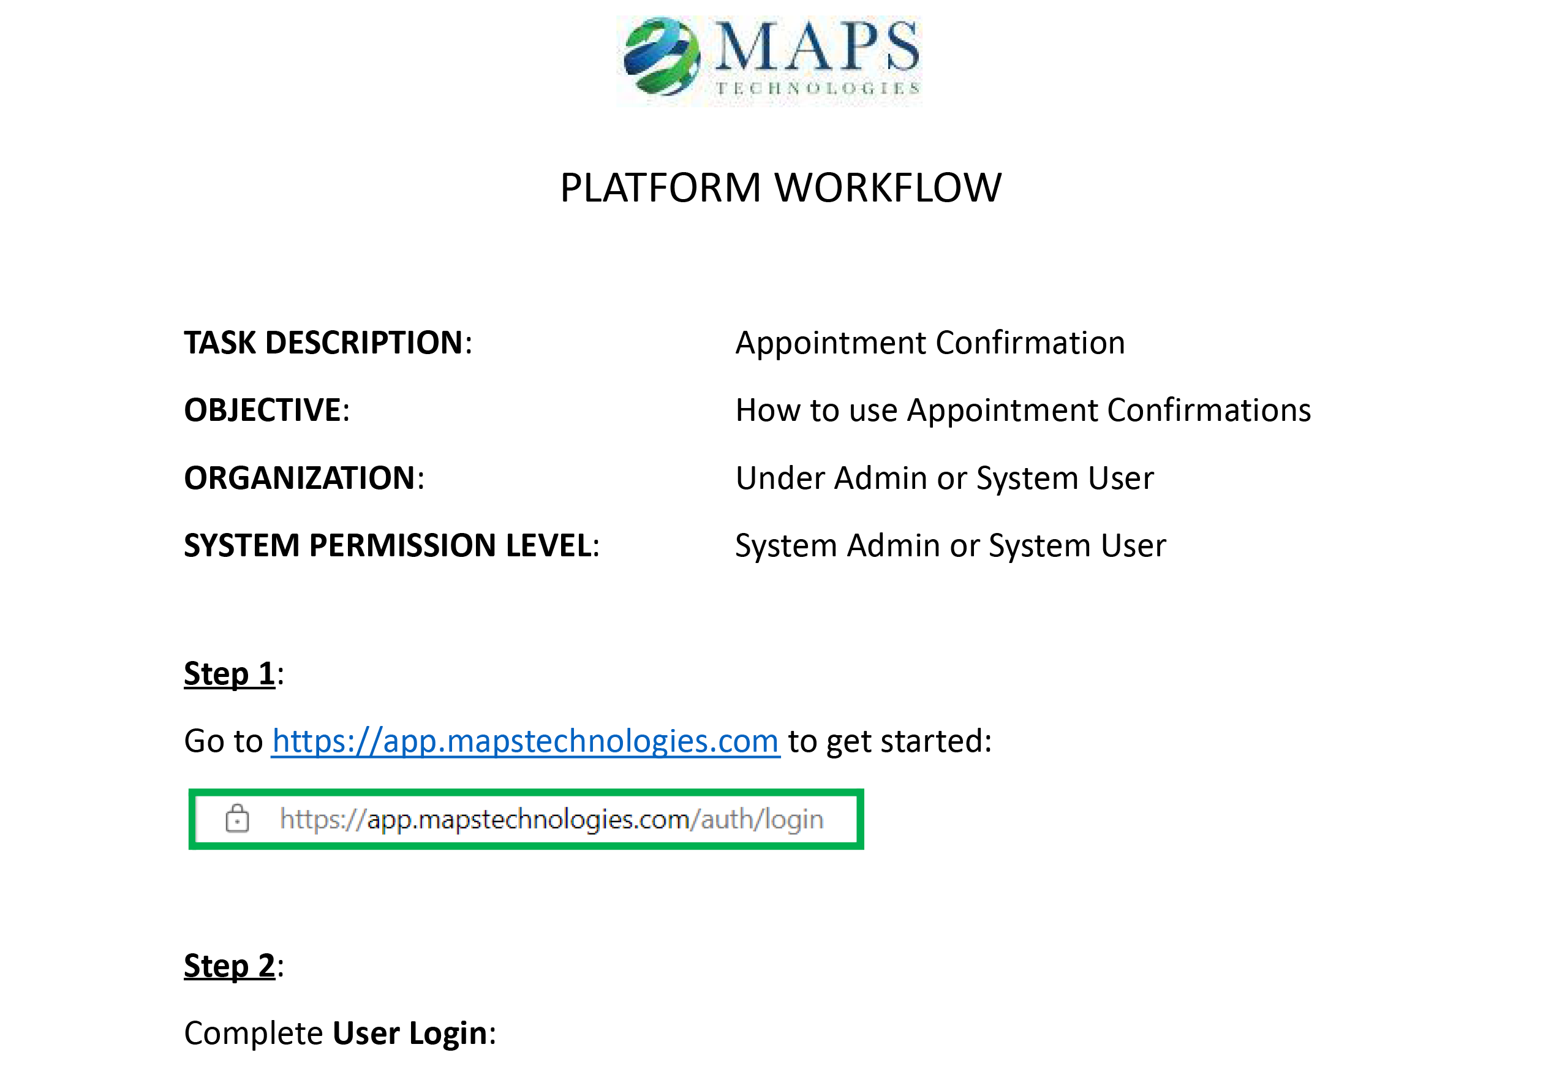The height and width of the screenshot is (1066, 1562).
Task: Open the app.mapstechnologies.com hyperlink
Action: 525,741
